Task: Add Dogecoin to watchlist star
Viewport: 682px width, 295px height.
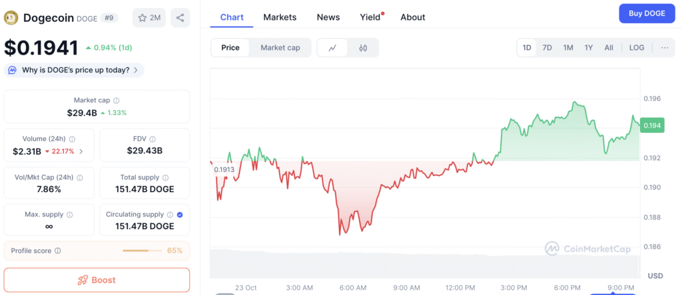Action: pyautogui.click(x=149, y=18)
